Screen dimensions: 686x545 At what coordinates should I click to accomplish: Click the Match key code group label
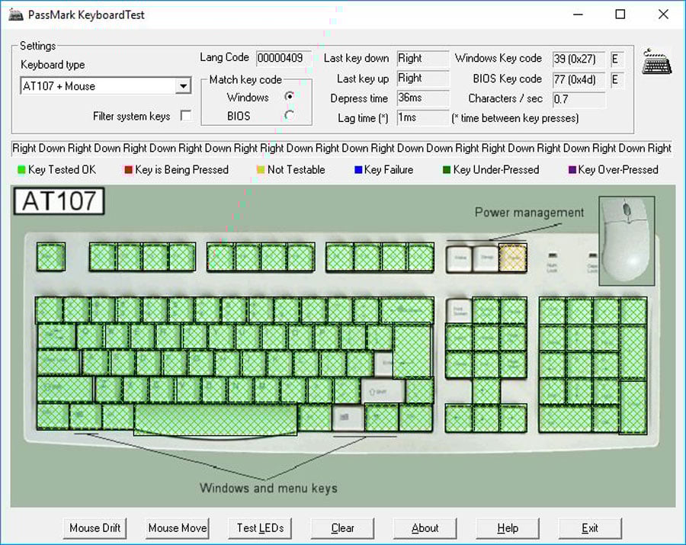(x=245, y=79)
